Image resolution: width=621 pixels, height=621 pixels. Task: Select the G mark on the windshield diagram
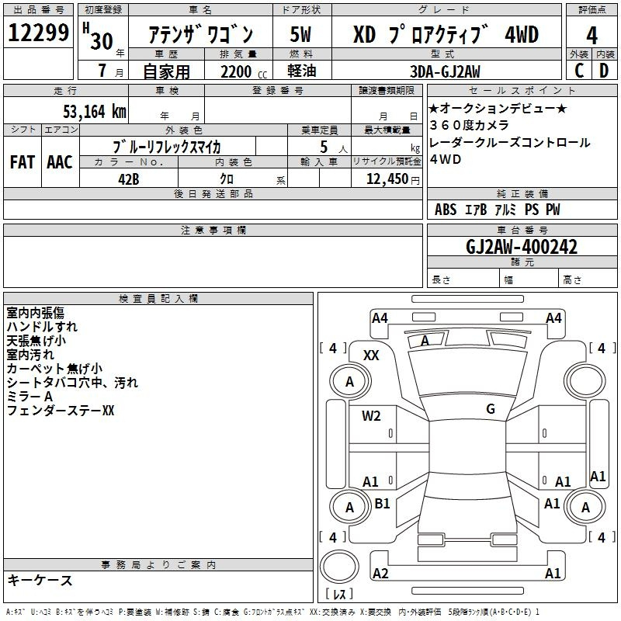pyautogui.click(x=490, y=409)
